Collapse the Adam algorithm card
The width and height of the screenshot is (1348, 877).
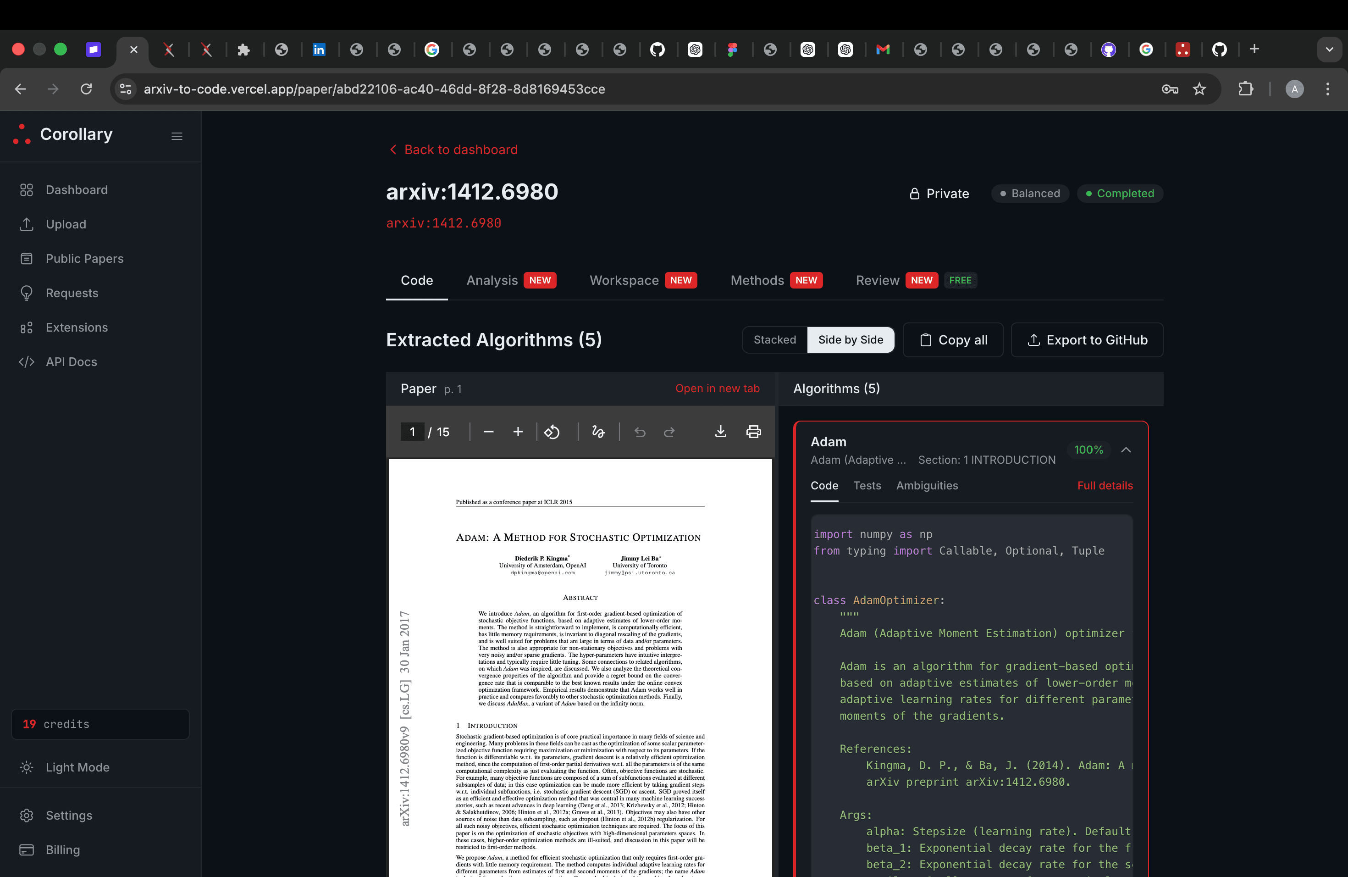pyautogui.click(x=1126, y=450)
